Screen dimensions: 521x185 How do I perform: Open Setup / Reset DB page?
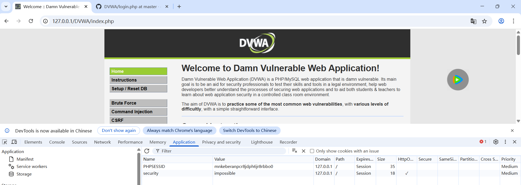(138, 89)
